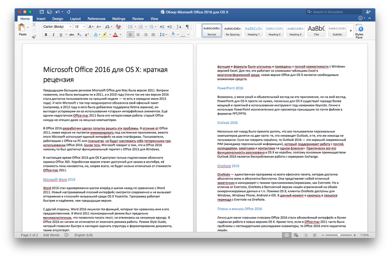Apply the Subtitle style
Viewport: 390px width, 259px height.
pos(337,31)
